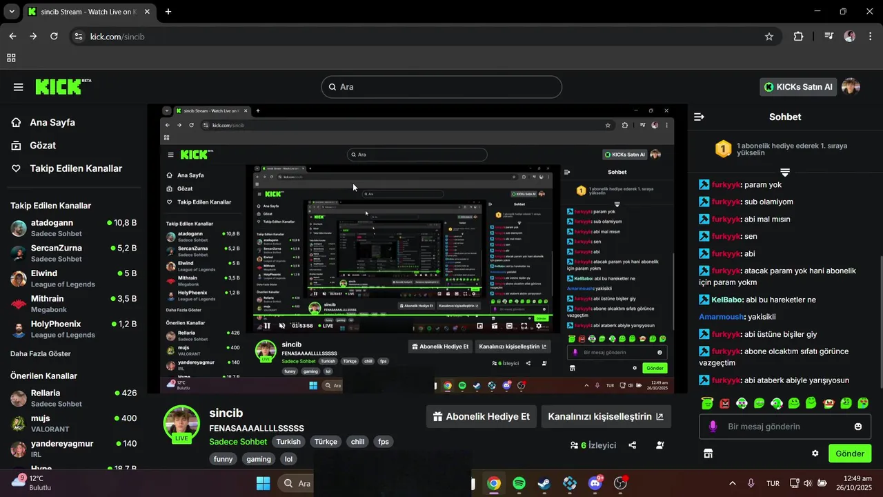The height and width of the screenshot is (497, 883).
Task: Open HolyPhoenix channel in sidebar
Action: [74, 329]
